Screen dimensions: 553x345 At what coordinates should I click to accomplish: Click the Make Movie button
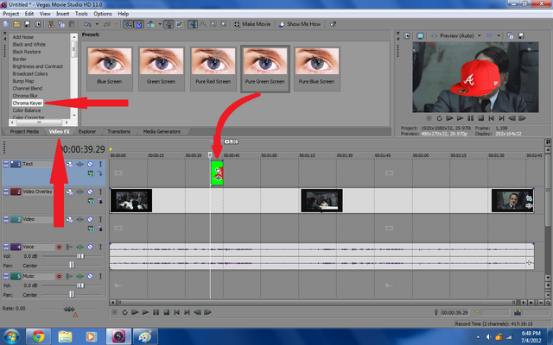tap(252, 24)
